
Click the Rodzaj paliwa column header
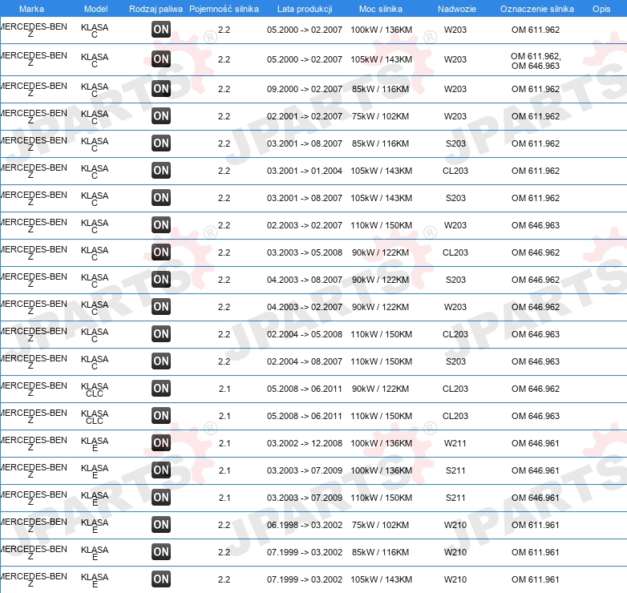click(x=156, y=9)
